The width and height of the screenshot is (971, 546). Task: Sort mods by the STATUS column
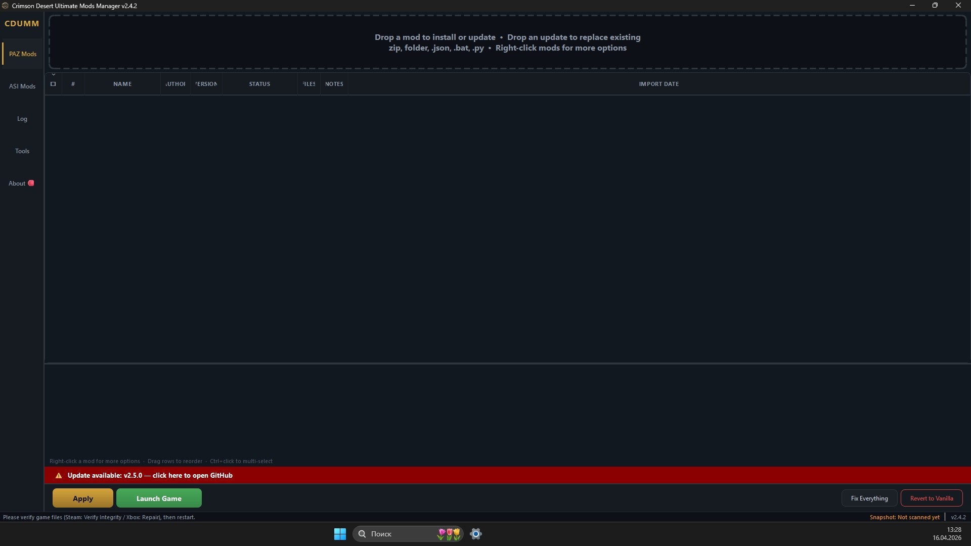259,84
